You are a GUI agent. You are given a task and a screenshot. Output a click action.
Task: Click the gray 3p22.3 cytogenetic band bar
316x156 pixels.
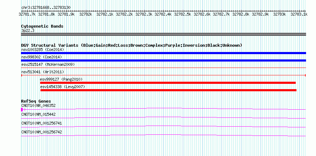point(163,34)
